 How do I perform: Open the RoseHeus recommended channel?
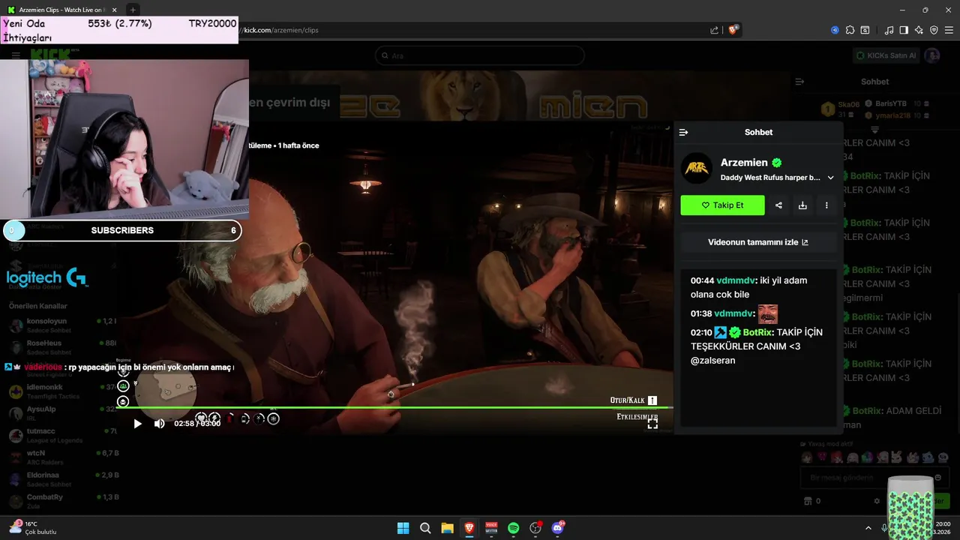tap(61, 347)
